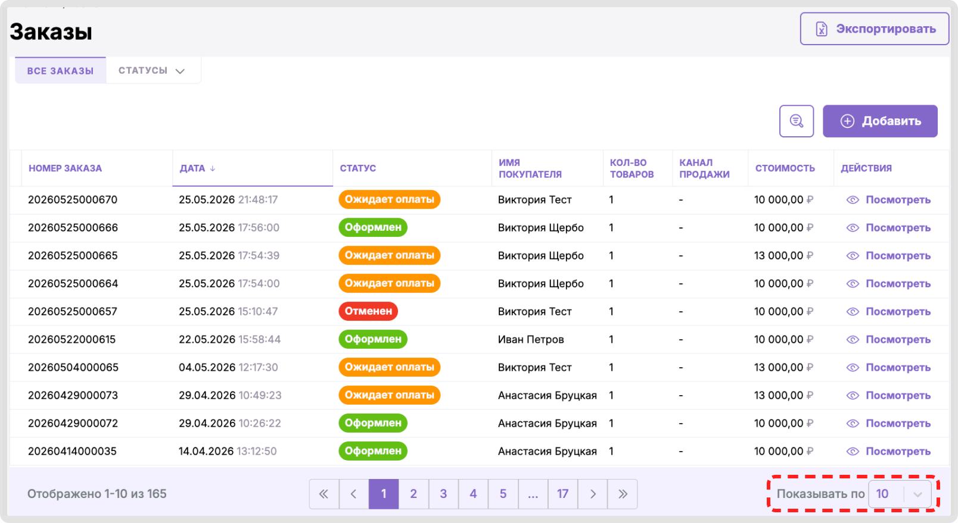Open the search filter magnifier icon
The image size is (958, 523).
click(797, 121)
